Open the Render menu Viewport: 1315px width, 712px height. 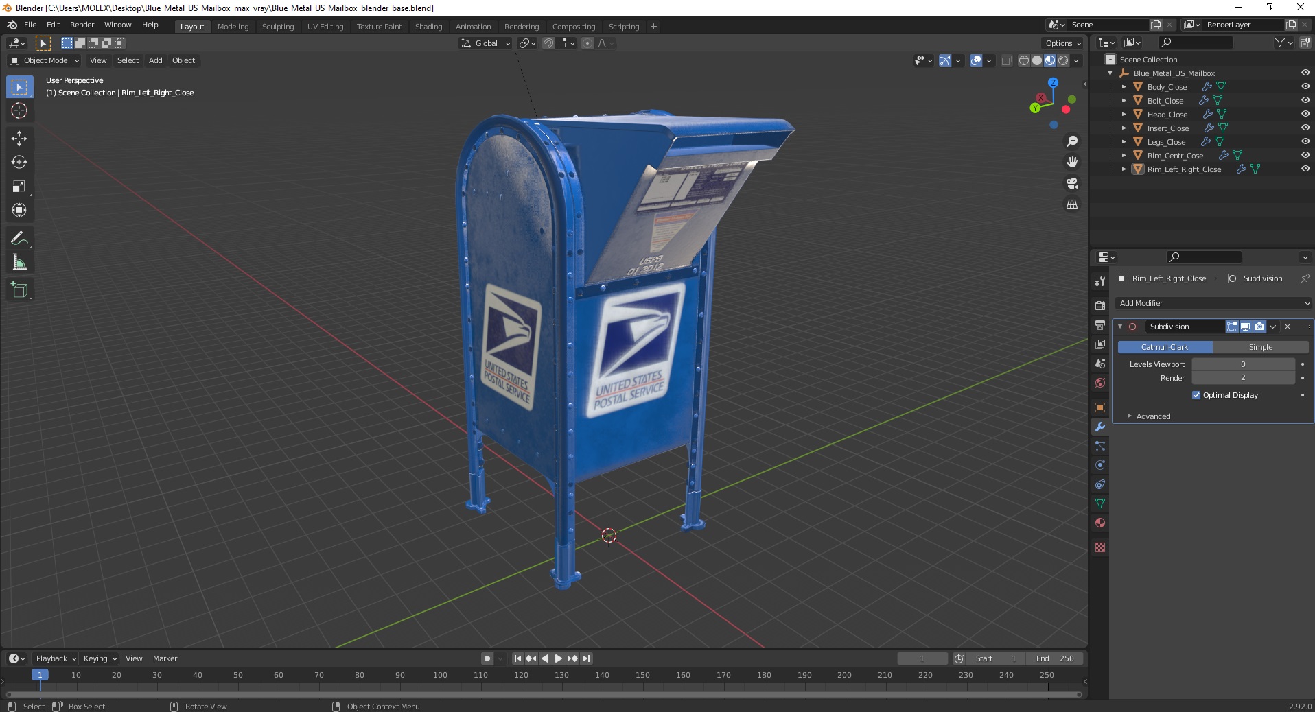(82, 25)
